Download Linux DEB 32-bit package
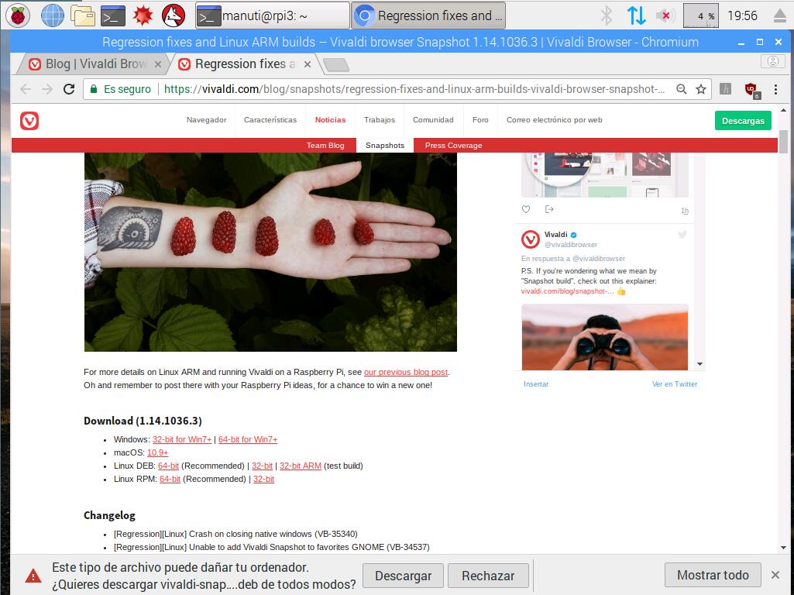The width and height of the screenshot is (794, 595). pos(262,466)
